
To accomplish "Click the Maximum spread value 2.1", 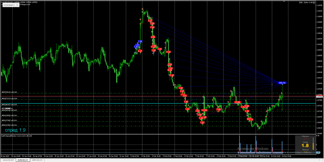I will point(305,139).
